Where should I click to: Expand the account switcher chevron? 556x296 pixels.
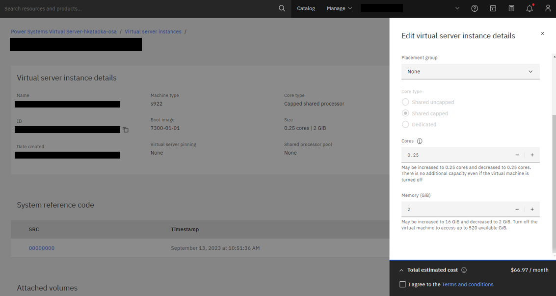click(457, 8)
